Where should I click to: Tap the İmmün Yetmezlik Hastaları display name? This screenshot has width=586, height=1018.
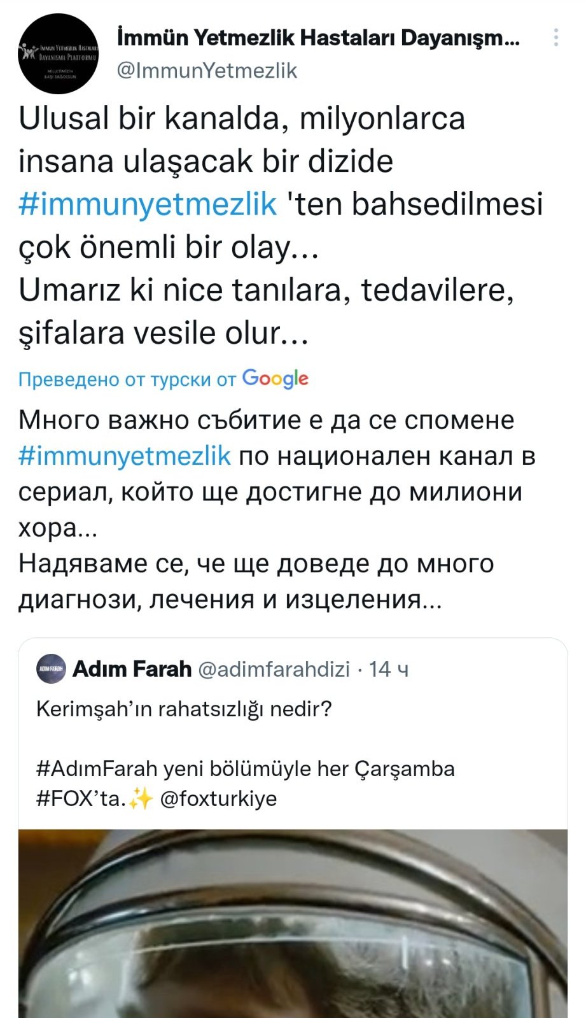[318, 38]
